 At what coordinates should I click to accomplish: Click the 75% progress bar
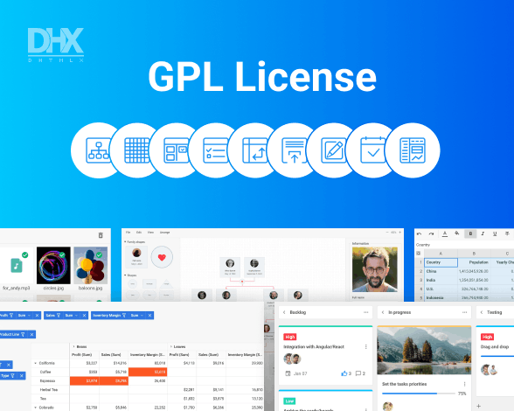[419, 394]
